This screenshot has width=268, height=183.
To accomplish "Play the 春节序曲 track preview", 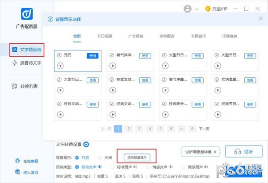I will click(165, 90).
